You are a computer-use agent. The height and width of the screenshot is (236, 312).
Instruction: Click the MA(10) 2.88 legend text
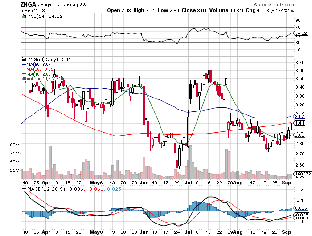point(38,74)
